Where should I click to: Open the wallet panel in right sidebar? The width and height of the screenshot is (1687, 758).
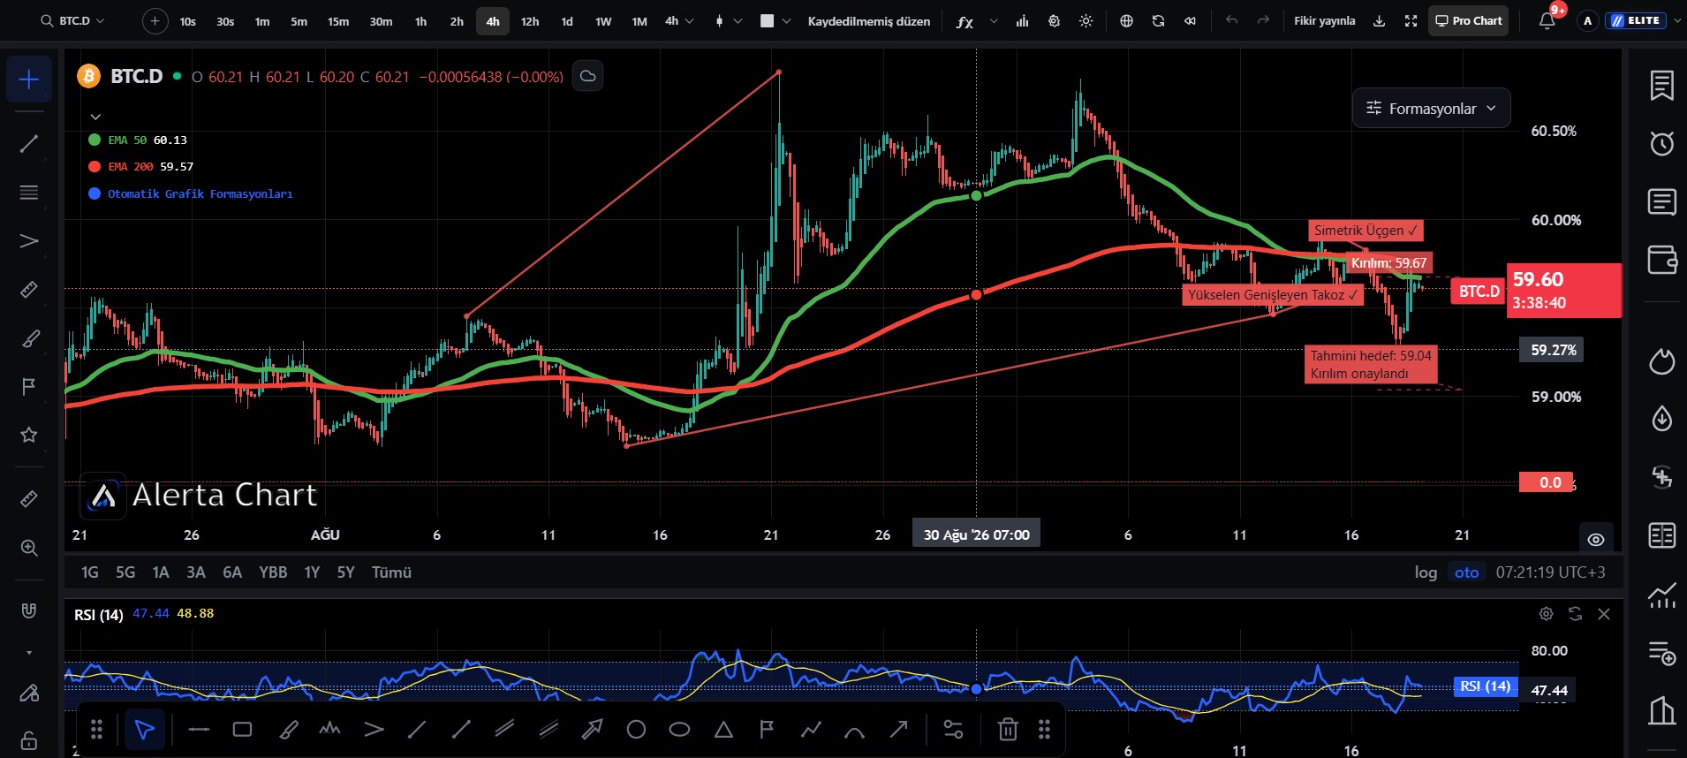click(1661, 260)
